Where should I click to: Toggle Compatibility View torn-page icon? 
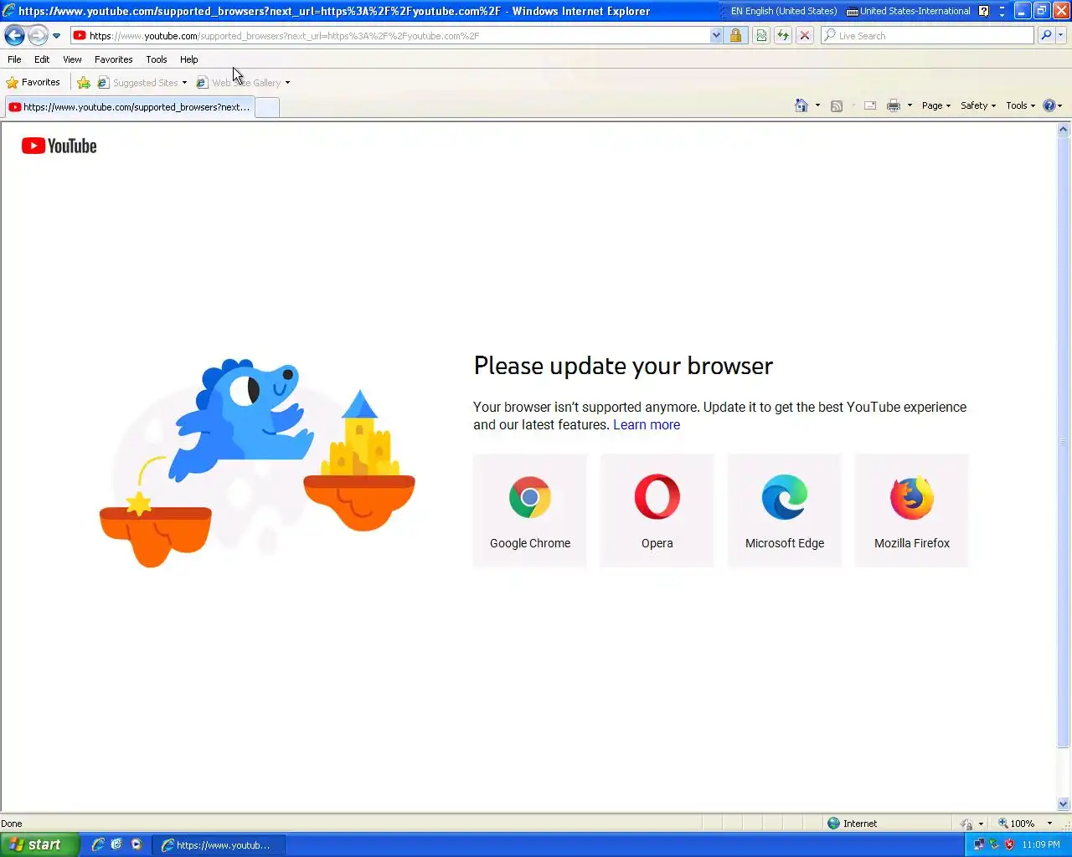pyautogui.click(x=761, y=36)
